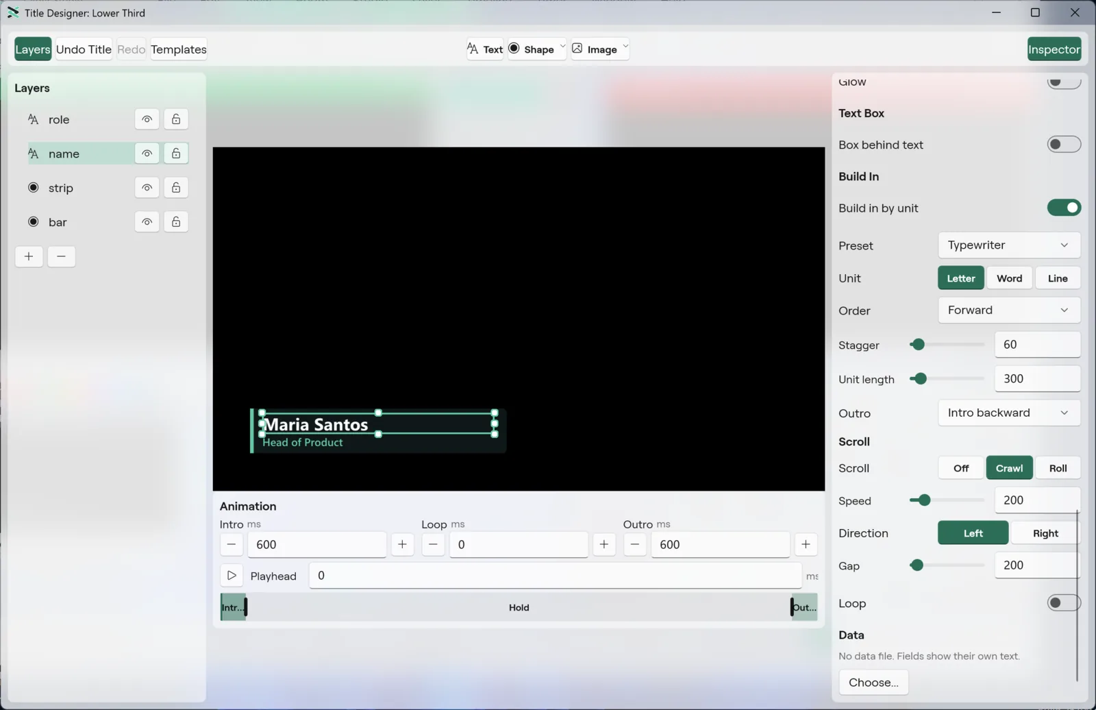
Task: Lock the name layer
Action: (x=176, y=154)
